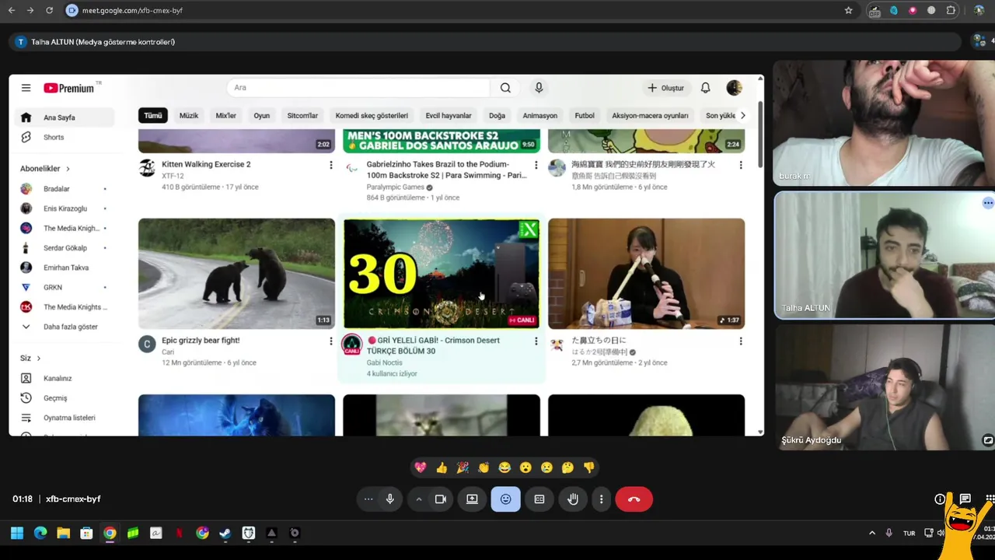Send the thinking face reaction
Viewport: 995px width, 560px height.
pyautogui.click(x=567, y=467)
